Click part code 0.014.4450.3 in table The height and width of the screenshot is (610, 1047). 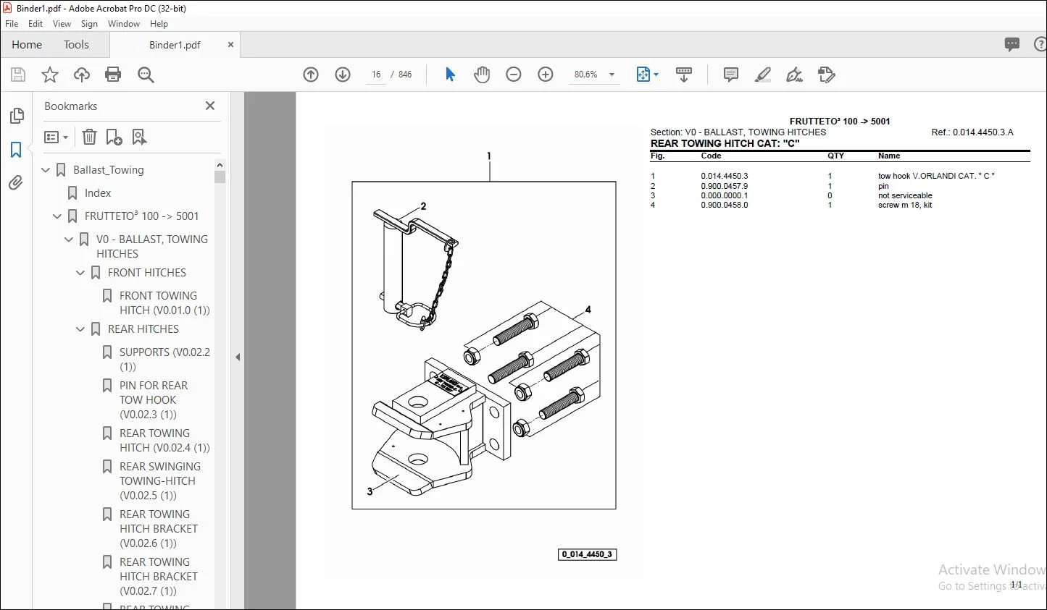click(725, 176)
